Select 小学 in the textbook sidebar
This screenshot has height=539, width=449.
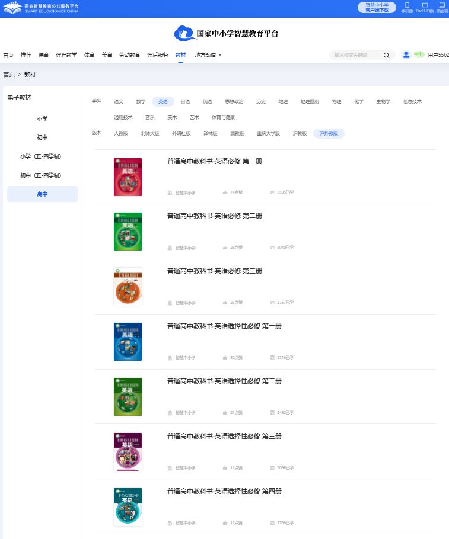42,118
